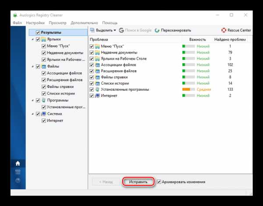263x206 pixels.
Task: Click the icon of the Файлы справки result row
Action: click(x=97, y=77)
